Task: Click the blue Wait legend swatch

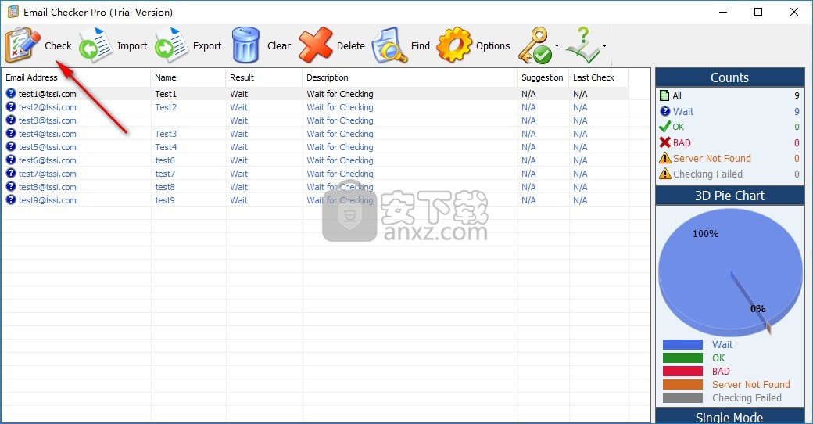Action: point(682,344)
